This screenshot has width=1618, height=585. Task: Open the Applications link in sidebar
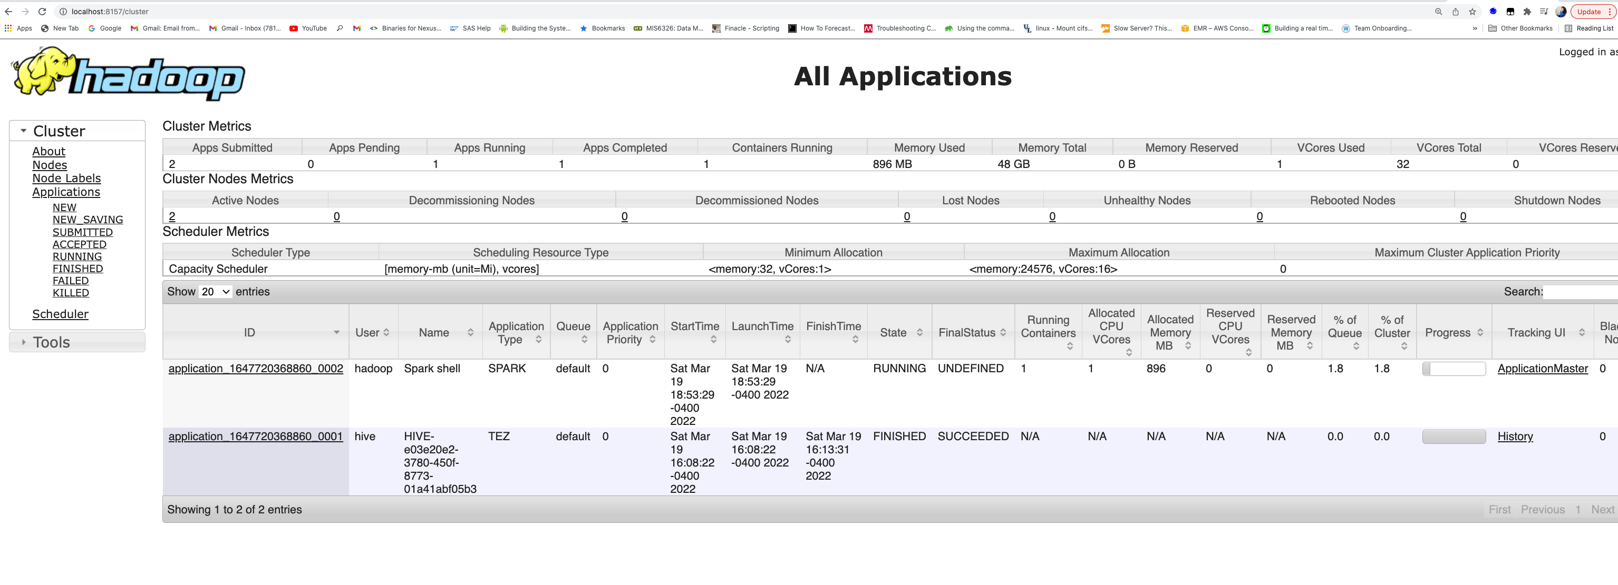pyautogui.click(x=66, y=192)
